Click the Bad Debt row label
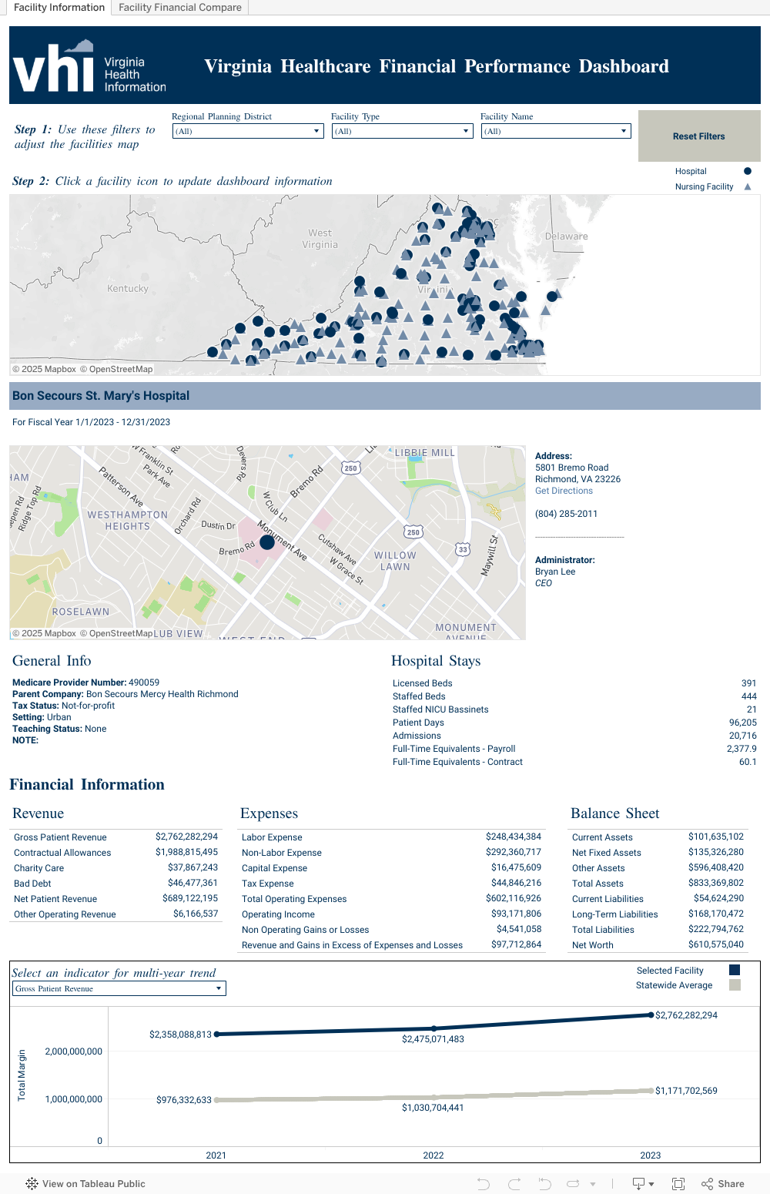This screenshot has height=1194, width=770. click(32, 884)
